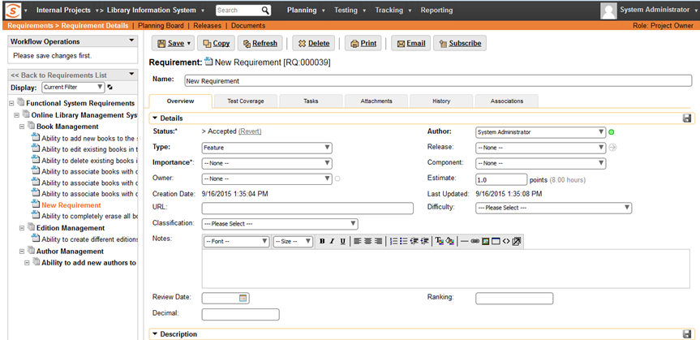Switch to the Test Coverage tab

[x=246, y=101]
